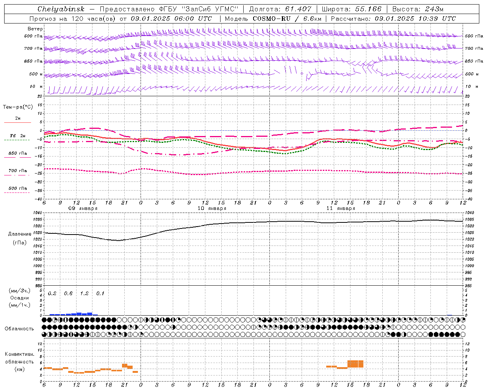This screenshot has width=485, height=388.
Task: Click the 'Широта: 55.166' latitude value
Action: pyautogui.click(x=352, y=9)
